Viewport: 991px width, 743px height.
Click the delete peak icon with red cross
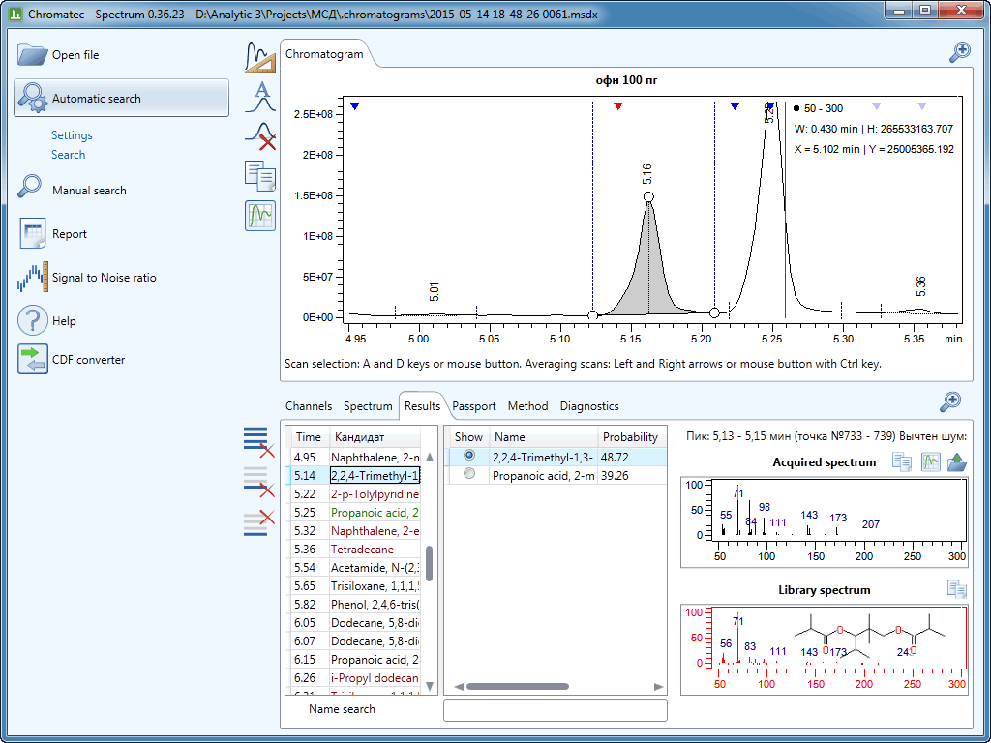[x=260, y=136]
